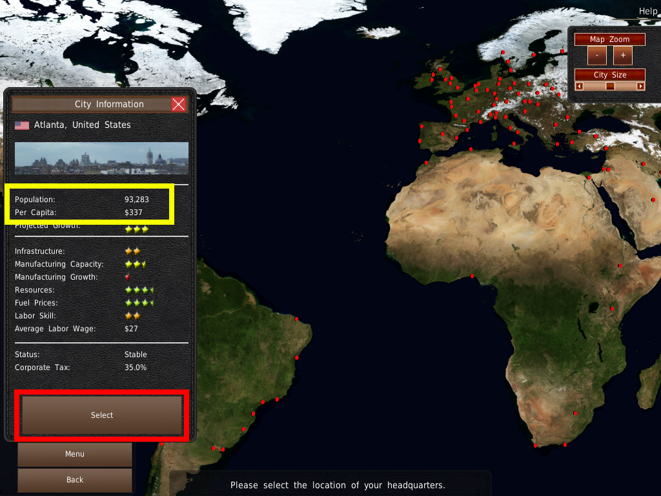Zoom out with the Map Zoom minus button

point(597,56)
